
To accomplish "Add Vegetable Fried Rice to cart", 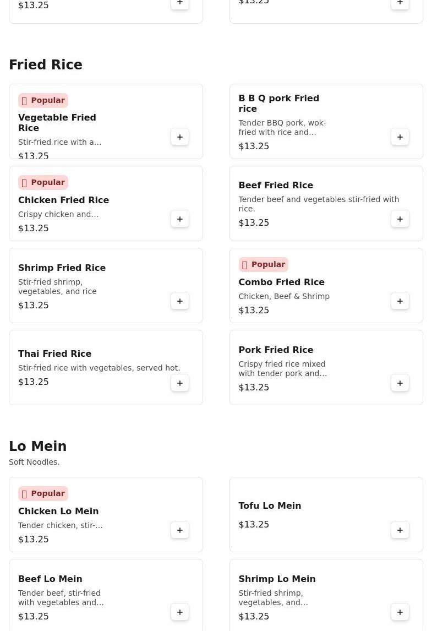I will tap(180, 137).
